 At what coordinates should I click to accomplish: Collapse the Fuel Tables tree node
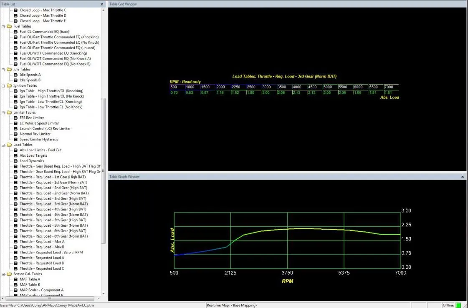[x=3, y=26]
